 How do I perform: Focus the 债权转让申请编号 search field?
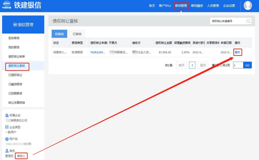(x=227, y=21)
